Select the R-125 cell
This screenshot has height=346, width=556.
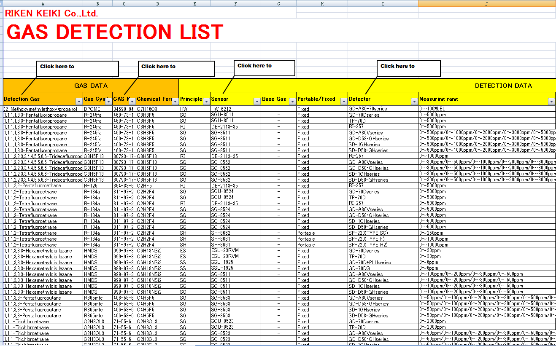(97, 185)
